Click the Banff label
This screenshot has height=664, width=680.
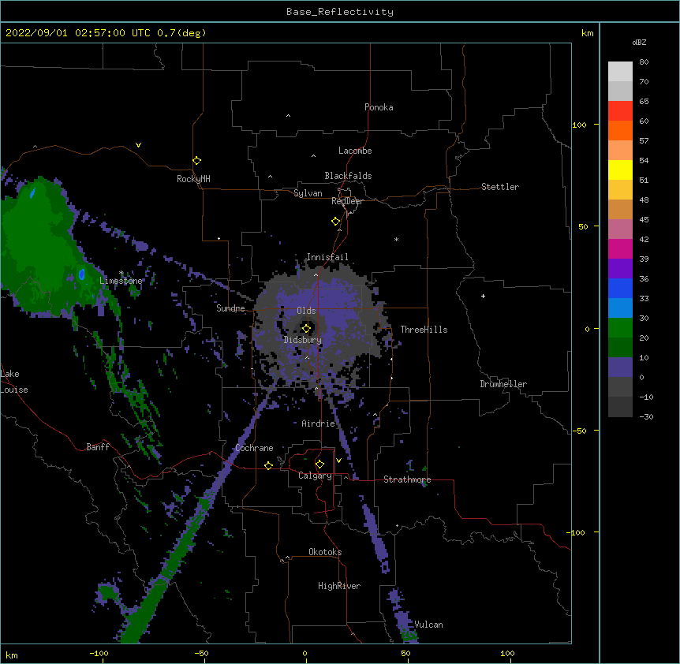coord(98,447)
